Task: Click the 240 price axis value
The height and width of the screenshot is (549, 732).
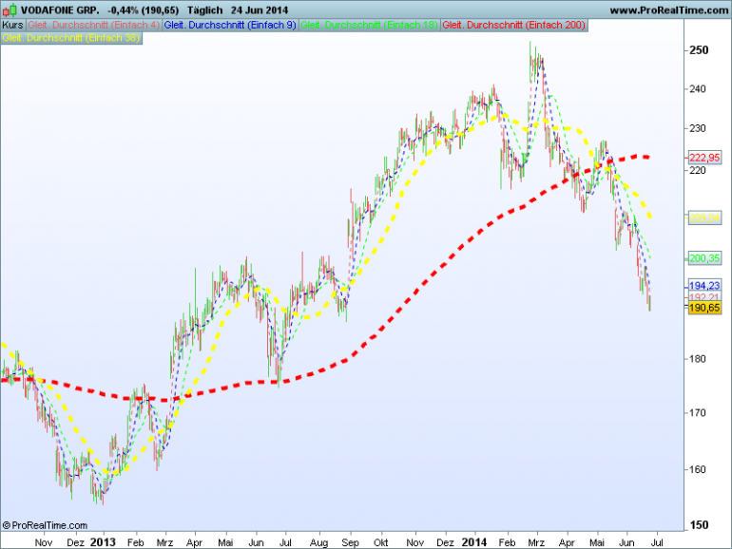Action: 698,89
